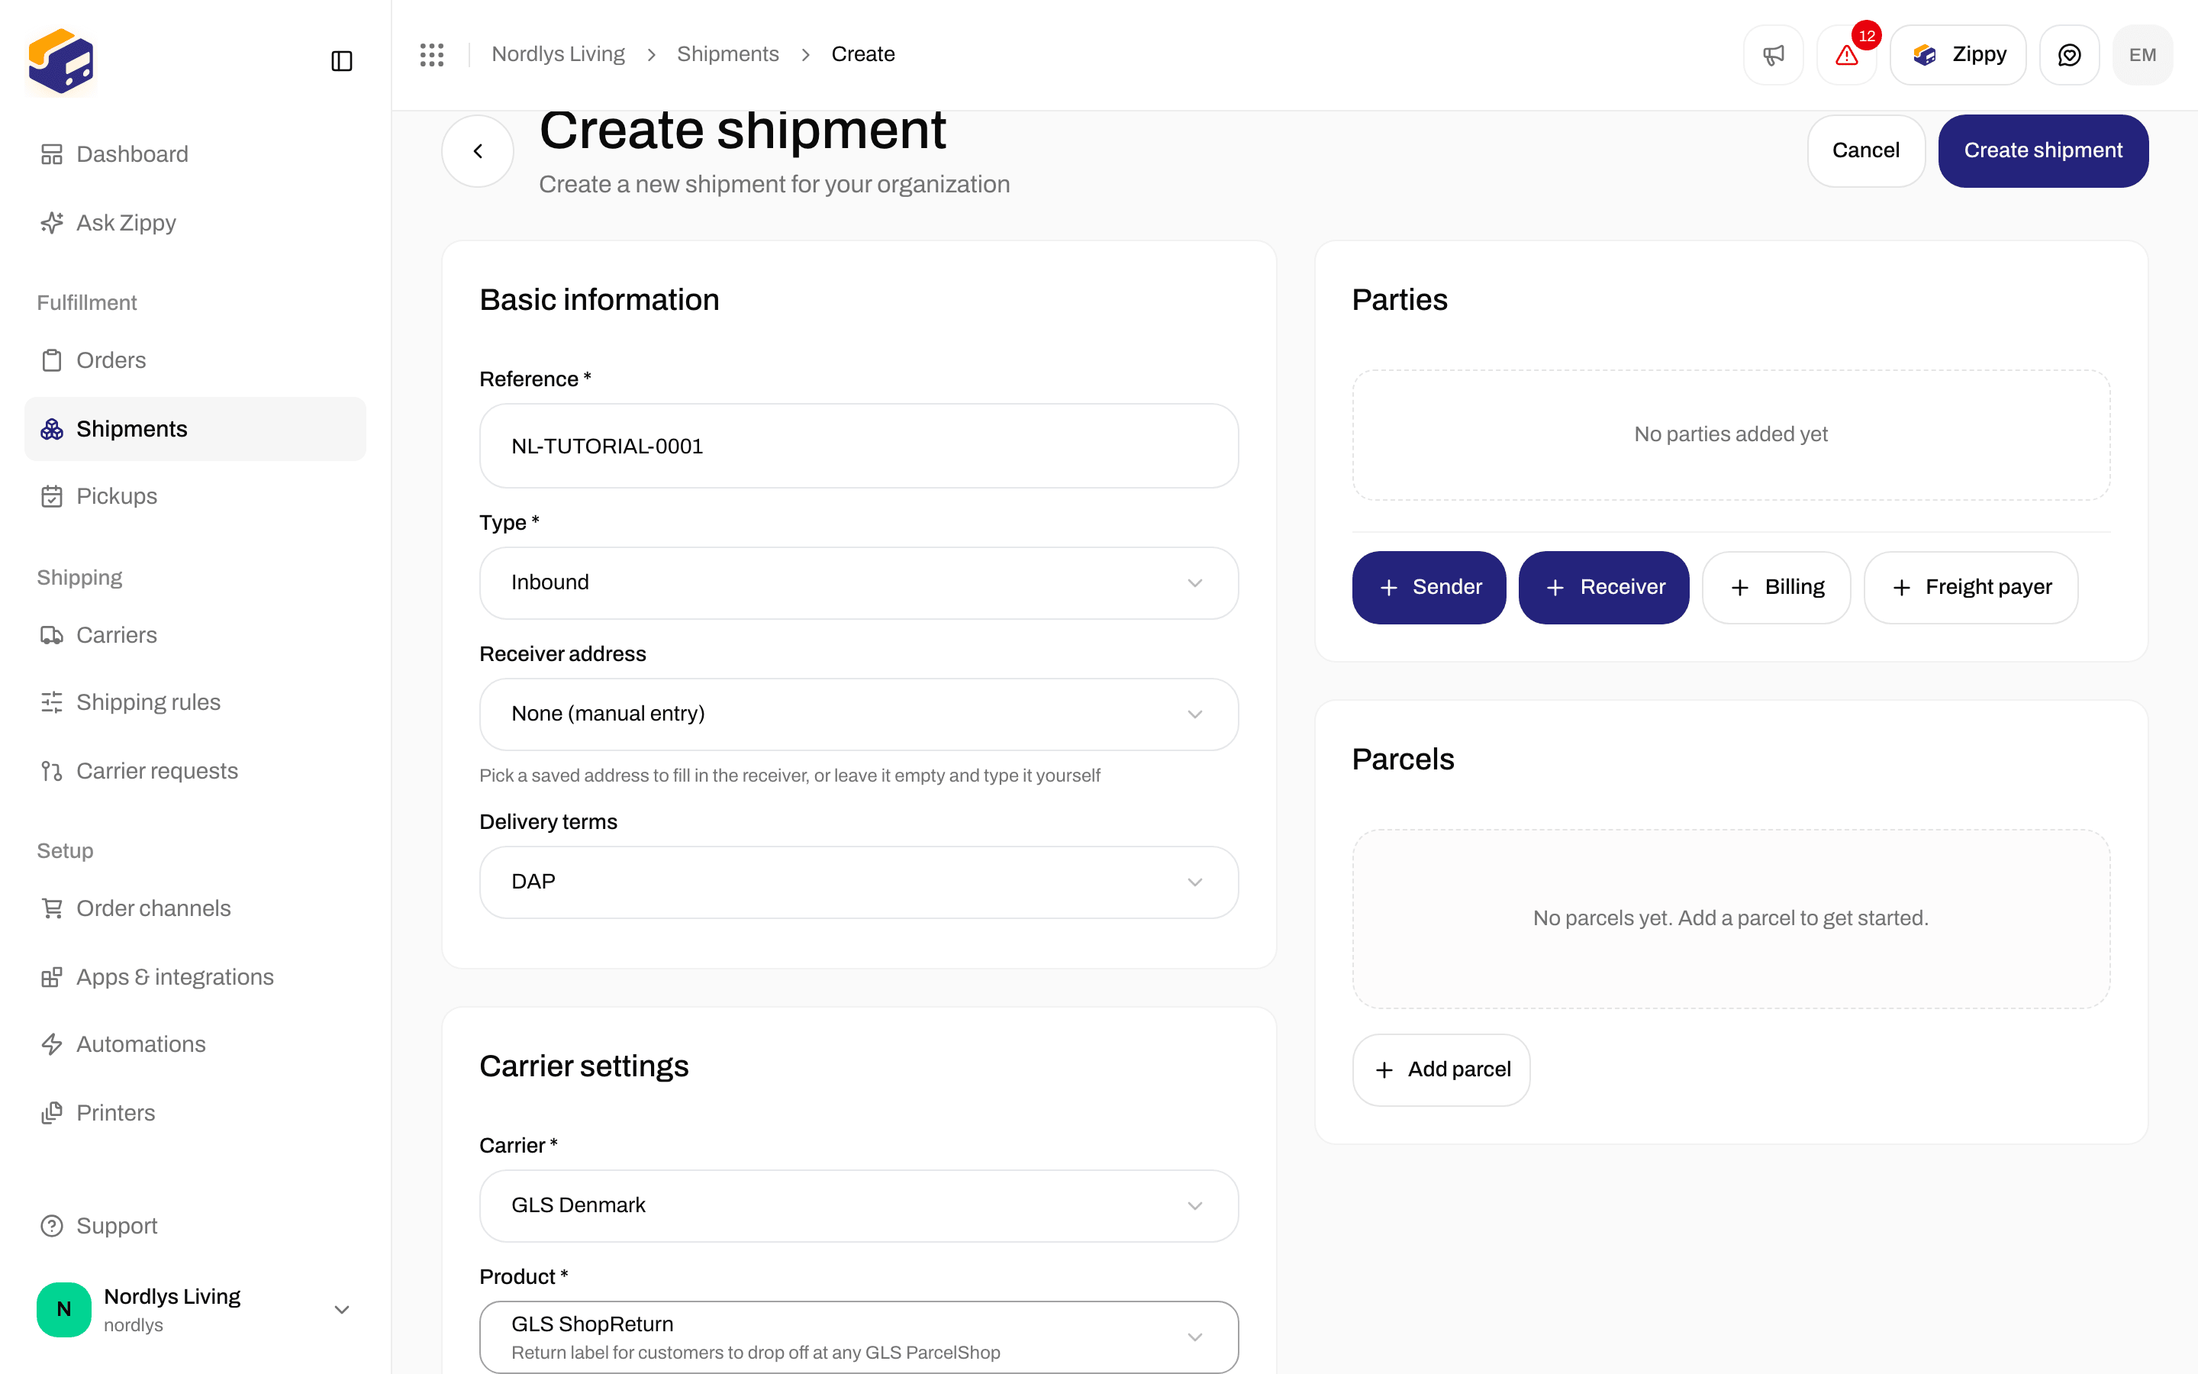Viewport: 2198px width, 1374px height.
Task: Expand Nordlys Living organization switcher
Action: 195,1309
